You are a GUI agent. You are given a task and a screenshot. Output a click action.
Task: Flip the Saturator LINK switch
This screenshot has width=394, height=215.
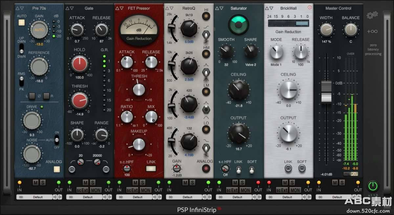click(239, 170)
